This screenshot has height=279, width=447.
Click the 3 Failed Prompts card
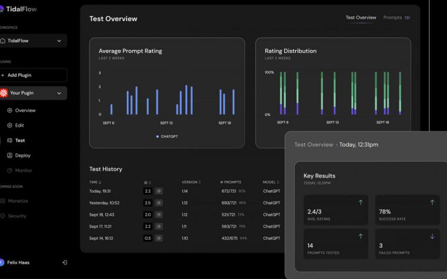[x=408, y=244]
